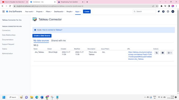The width and height of the screenshot is (179, 100).
Task: Click the page vertical scrollbar
Action: click(178, 51)
